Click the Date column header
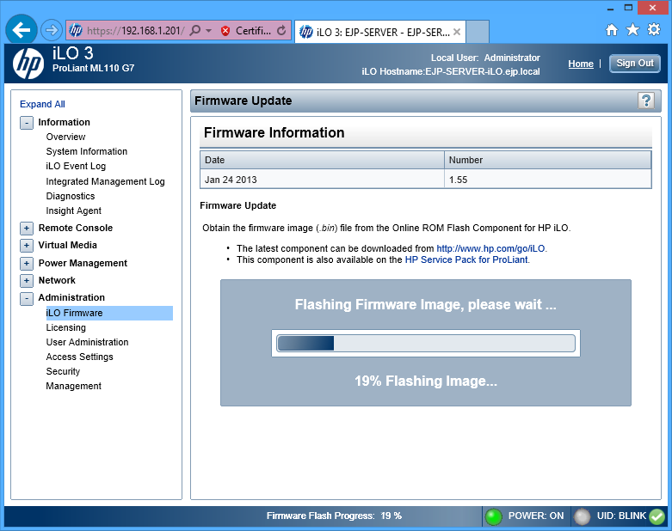The width and height of the screenshot is (672, 531). pos(323,160)
